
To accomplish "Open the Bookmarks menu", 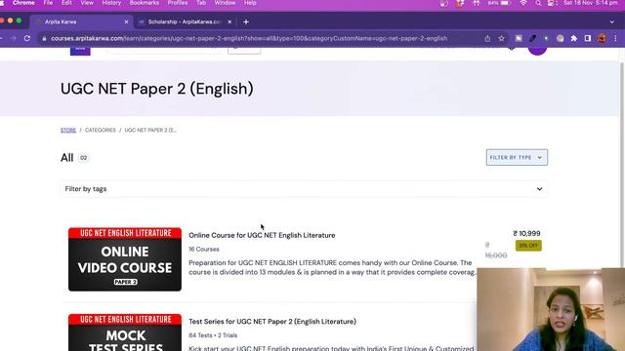I will pyautogui.click(x=145, y=3).
